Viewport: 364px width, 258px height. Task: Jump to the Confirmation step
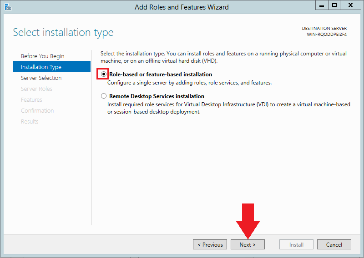coord(37,110)
